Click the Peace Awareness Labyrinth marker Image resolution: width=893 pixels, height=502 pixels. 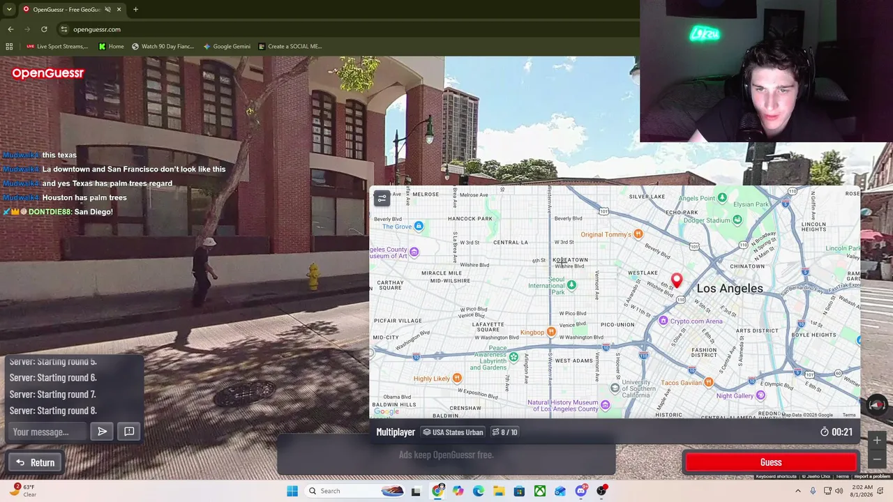coord(513,357)
